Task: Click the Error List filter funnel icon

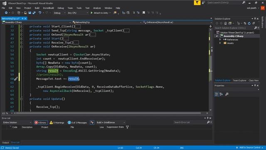Action: 128,127
